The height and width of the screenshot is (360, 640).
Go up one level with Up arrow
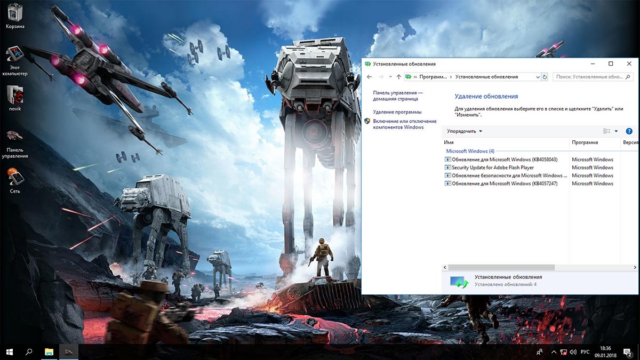pos(398,77)
